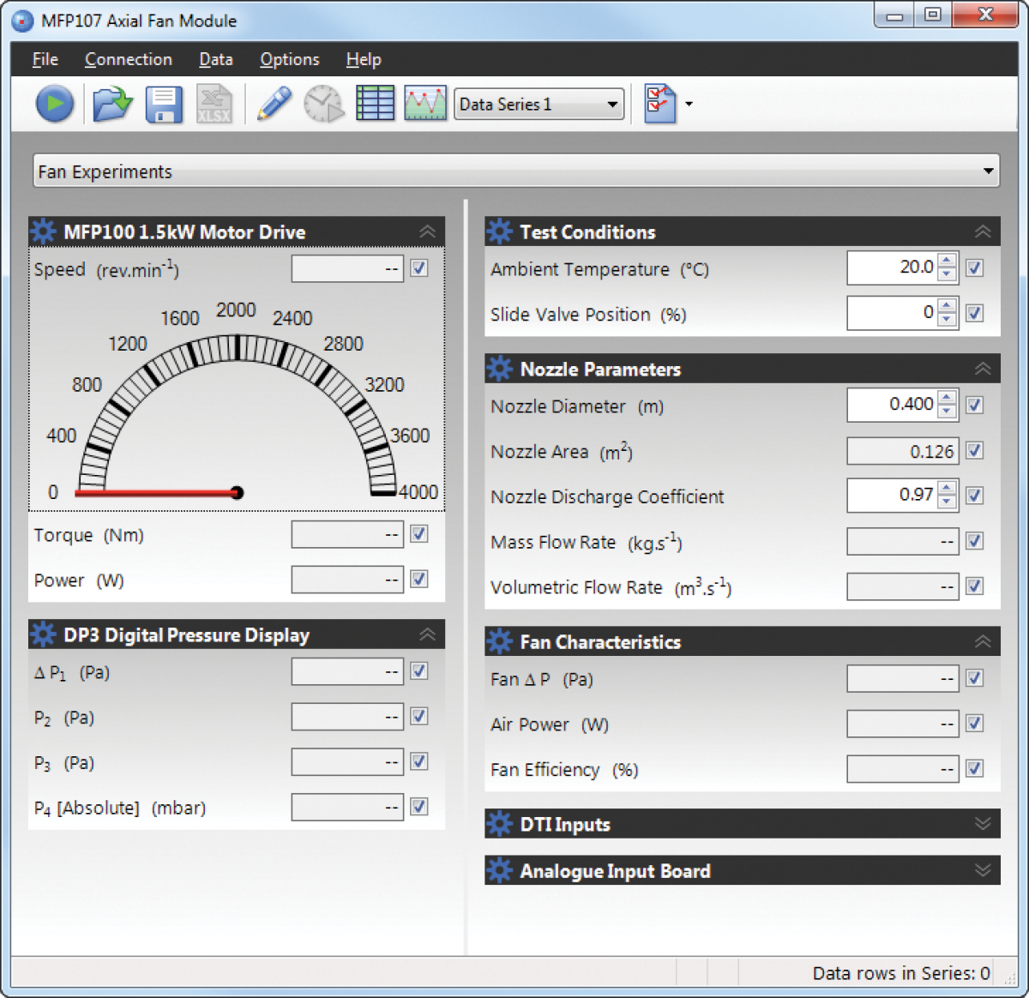Image resolution: width=1029 pixels, height=998 pixels.
Task: Click the Slide Valve Position value field
Action: (x=892, y=313)
